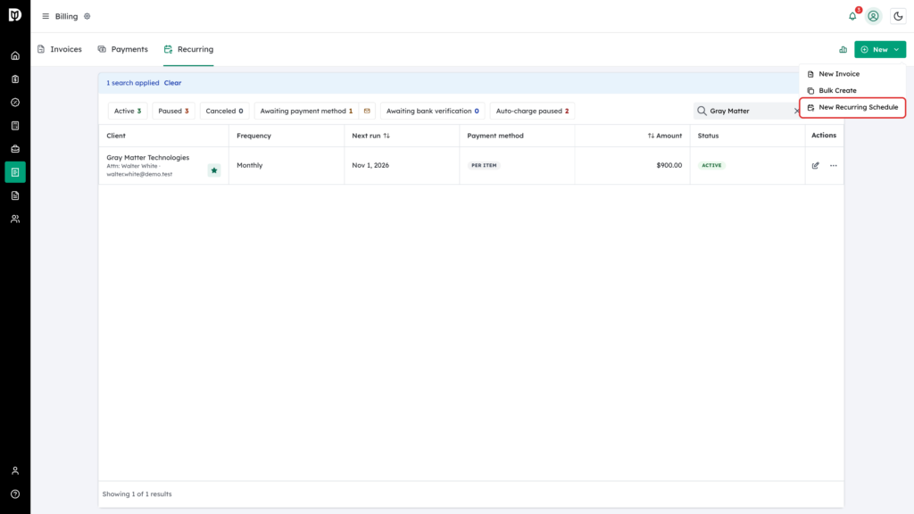Click the envelope icon beside Awaiting payment method

pos(367,111)
